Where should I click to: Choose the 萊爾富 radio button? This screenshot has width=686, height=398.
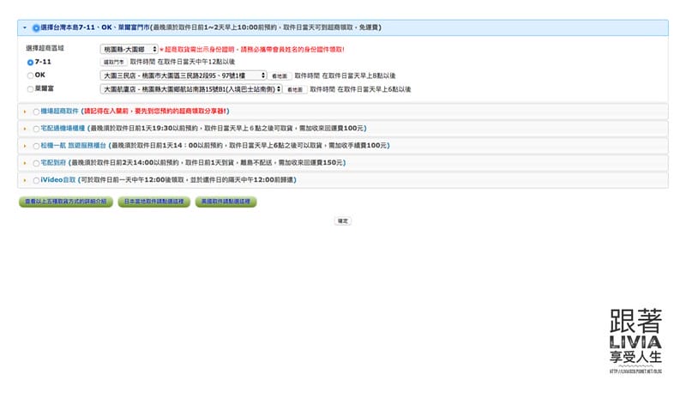tap(30, 89)
